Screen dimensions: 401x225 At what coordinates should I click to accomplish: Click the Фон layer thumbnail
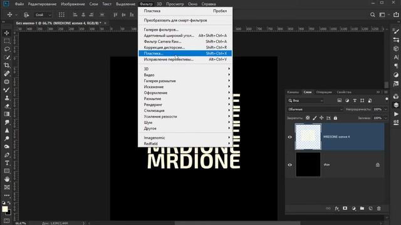(x=308, y=164)
